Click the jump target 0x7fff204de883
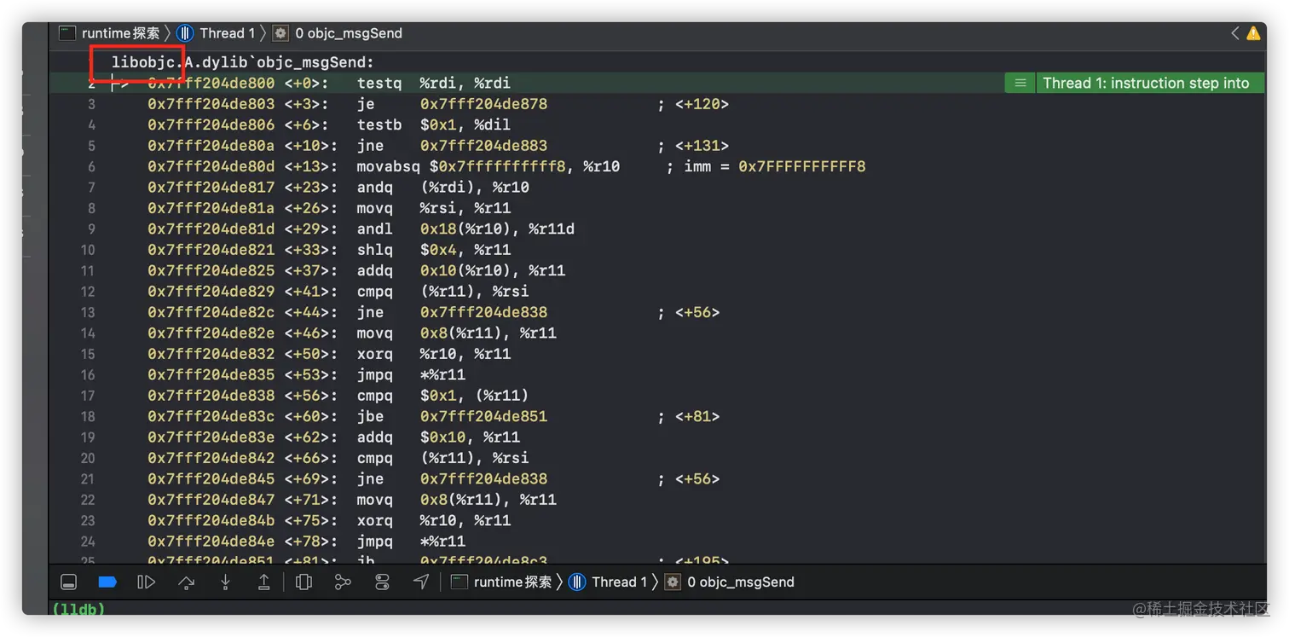 [484, 146]
